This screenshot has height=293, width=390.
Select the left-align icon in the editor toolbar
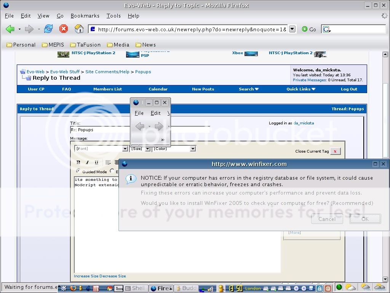click(109, 162)
